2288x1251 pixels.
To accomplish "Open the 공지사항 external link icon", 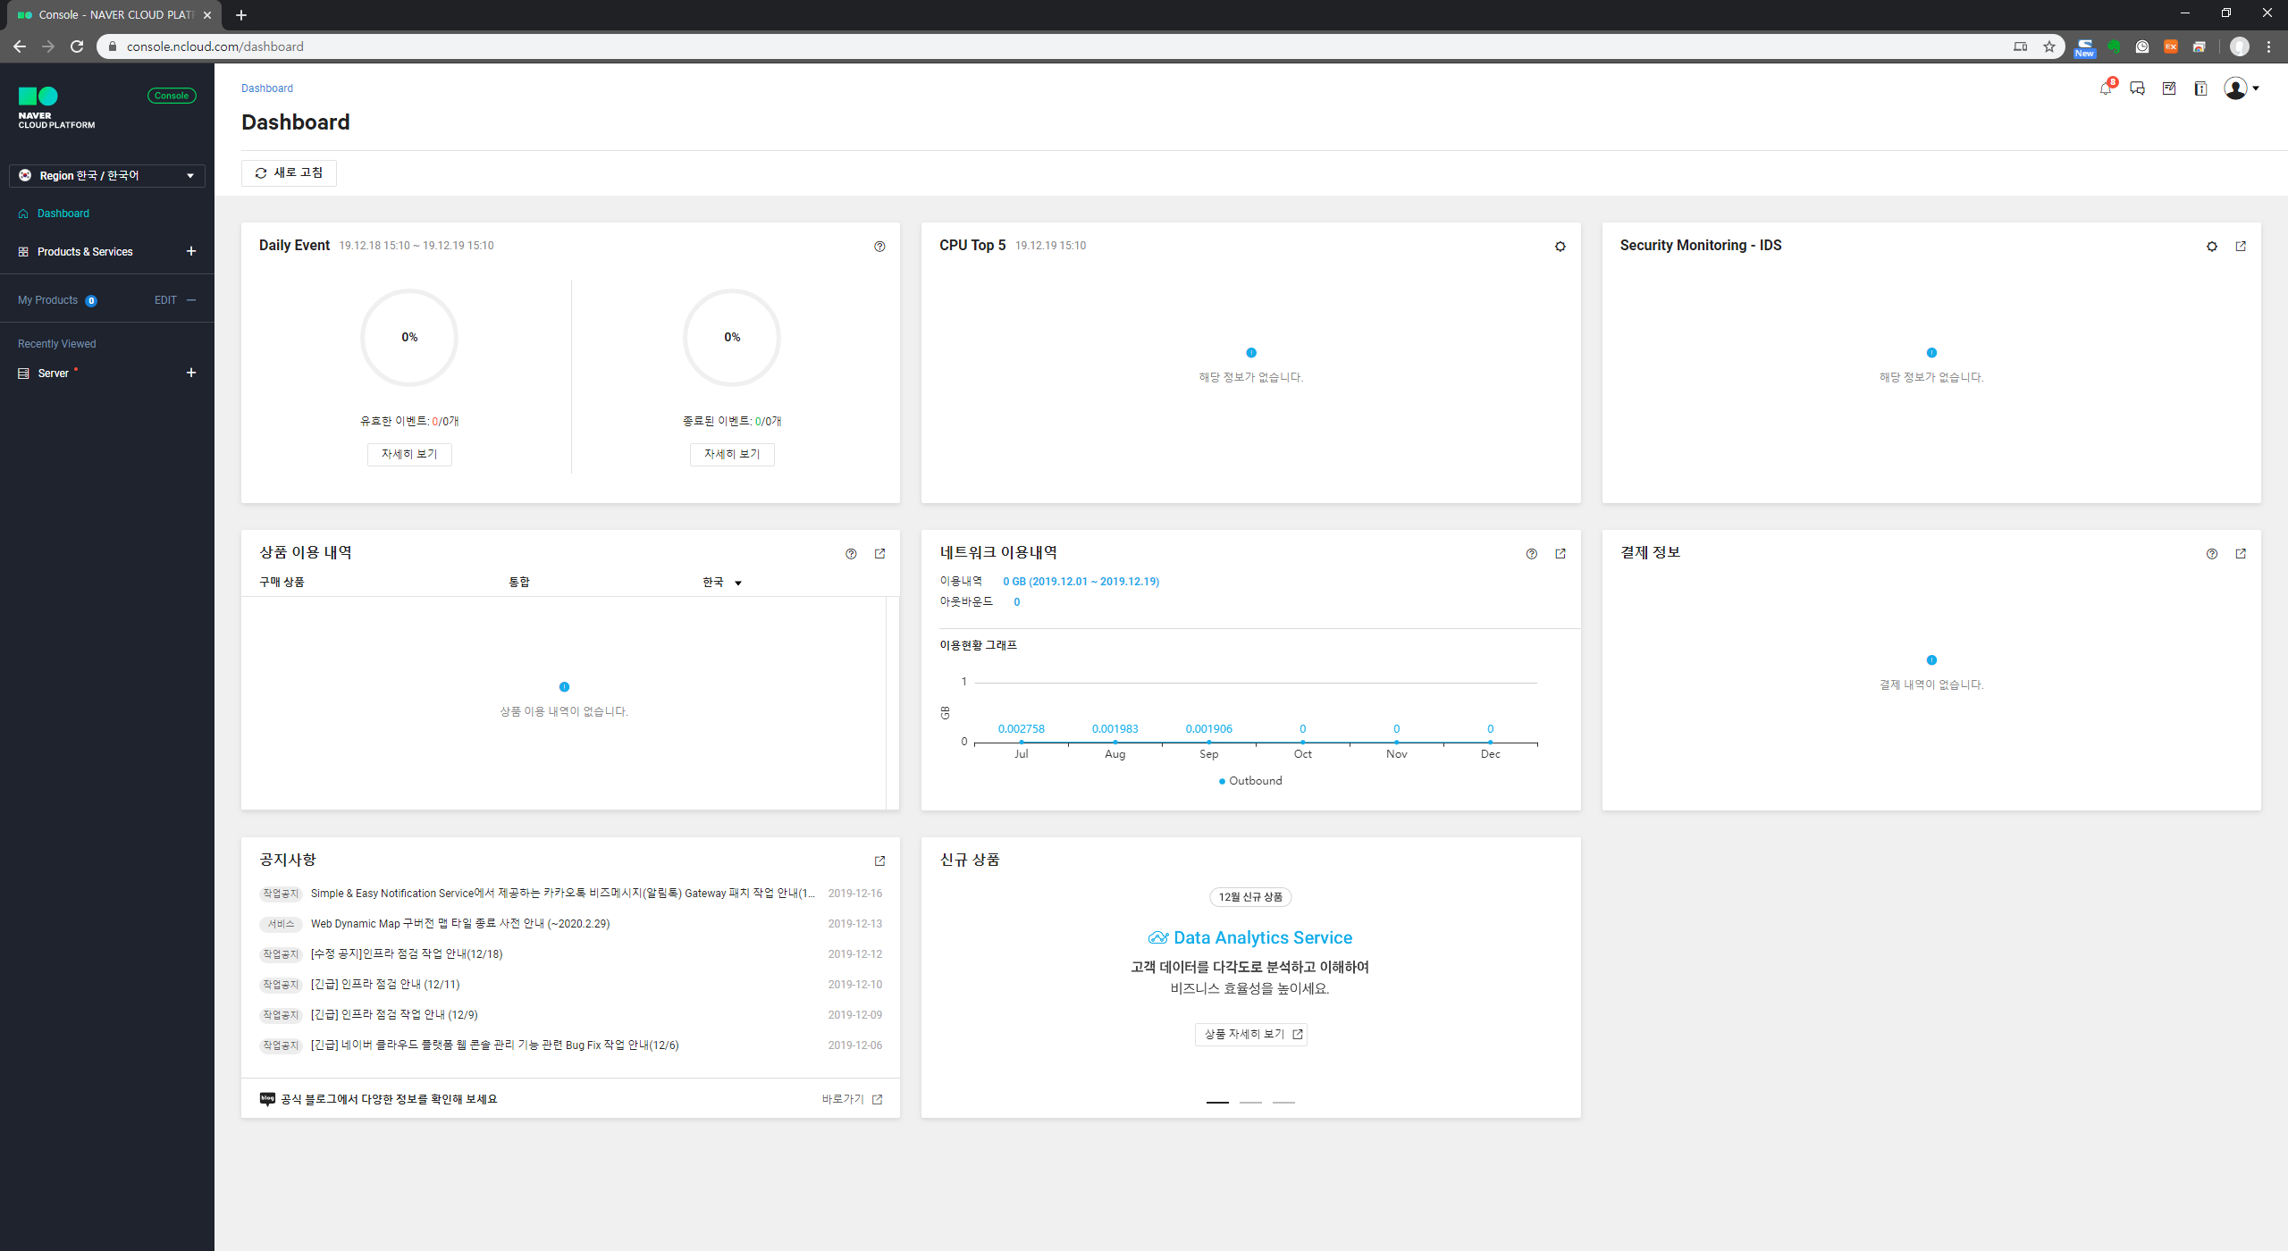I will click(x=879, y=861).
